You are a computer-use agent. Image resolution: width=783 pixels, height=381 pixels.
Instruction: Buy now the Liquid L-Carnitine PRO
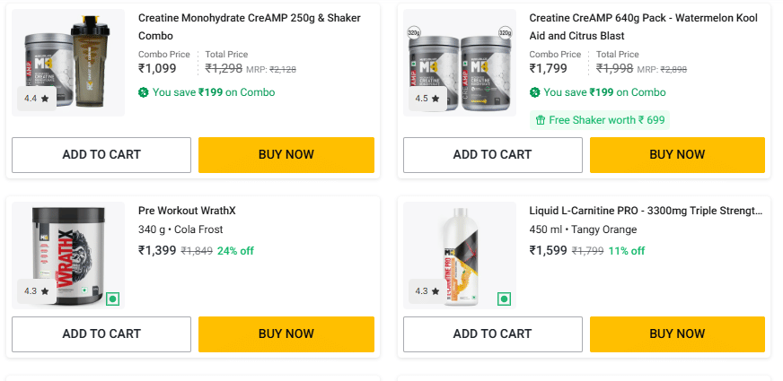(677, 333)
